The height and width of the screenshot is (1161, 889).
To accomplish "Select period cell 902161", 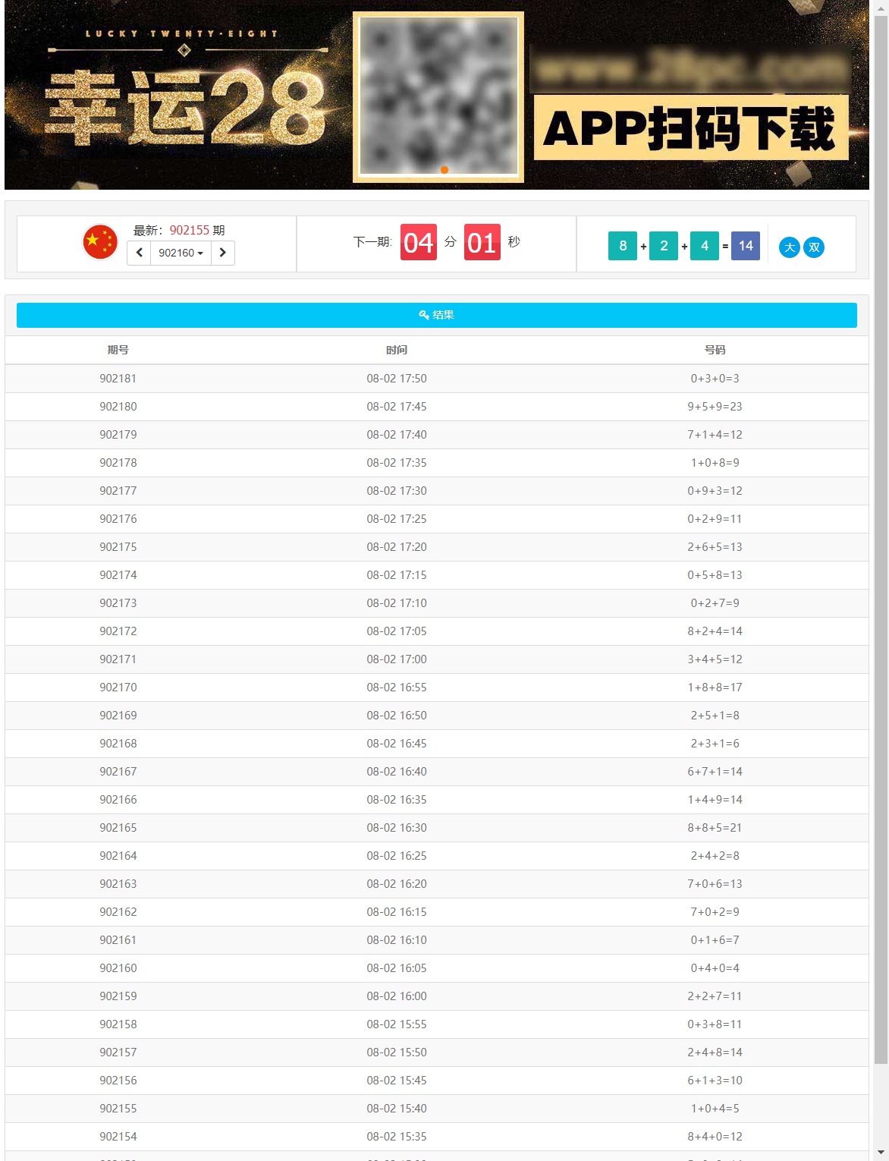I will pyautogui.click(x=118, y=940).
